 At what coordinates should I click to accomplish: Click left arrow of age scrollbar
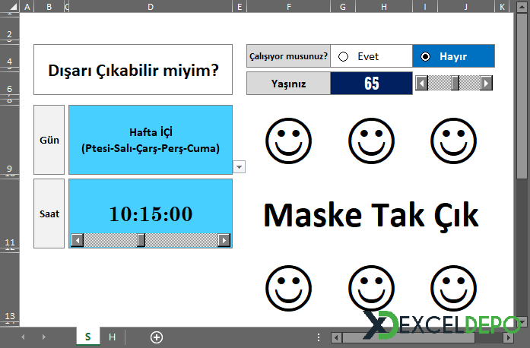coord(419,83)
